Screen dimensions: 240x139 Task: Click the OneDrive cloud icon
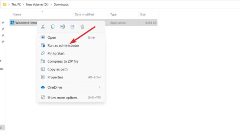pos(43,87)
